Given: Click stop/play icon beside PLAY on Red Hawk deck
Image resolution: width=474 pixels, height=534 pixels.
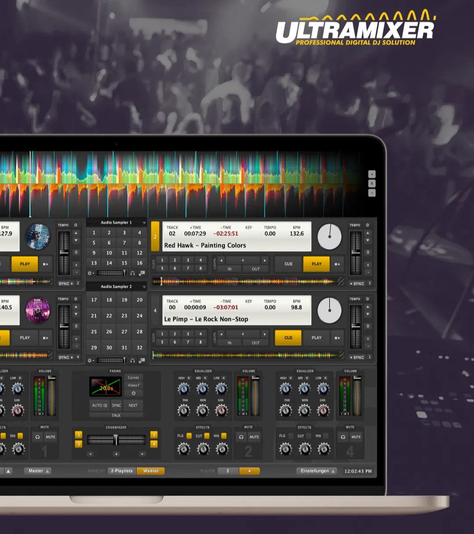Looking at the screenshot, I should 338,264.
